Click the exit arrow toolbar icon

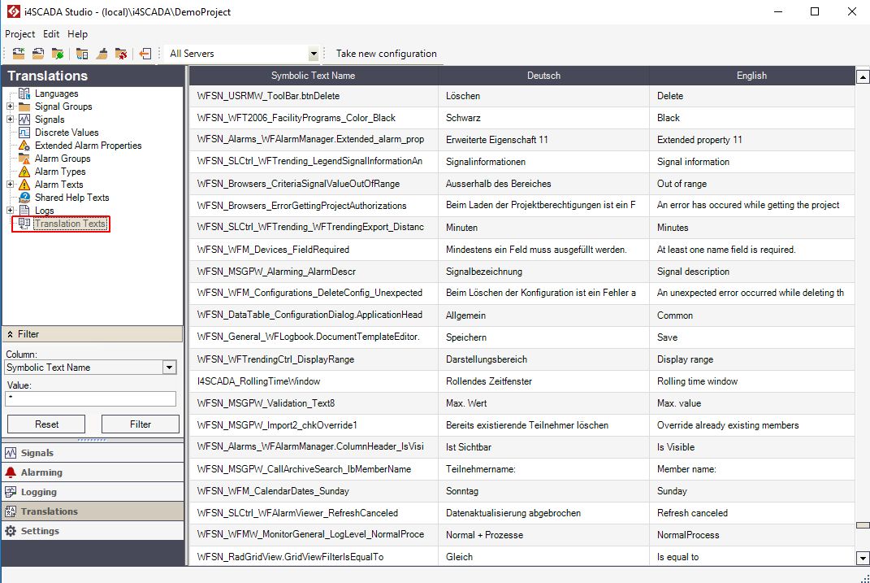pos(145,54)
